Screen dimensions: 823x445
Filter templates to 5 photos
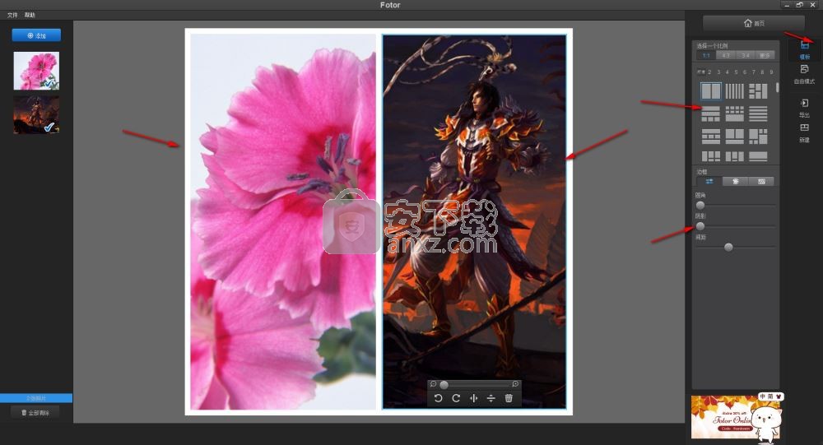point(736,72)
